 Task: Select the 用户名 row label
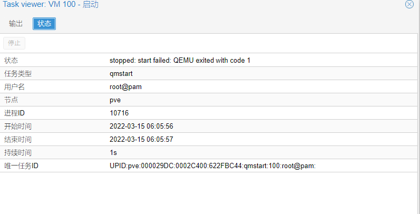[14, 87]
